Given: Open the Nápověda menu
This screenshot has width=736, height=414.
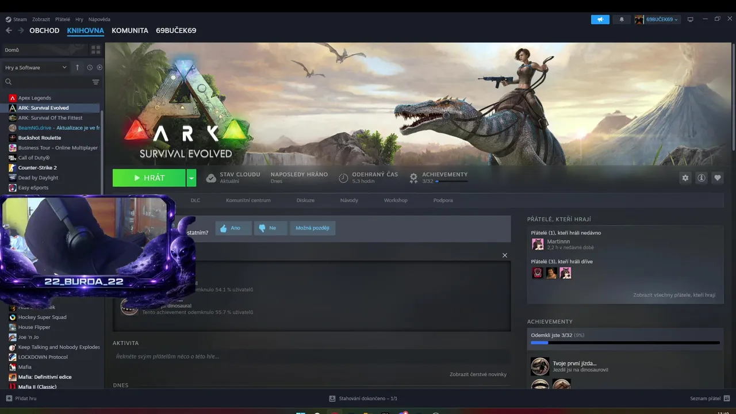Looking at the screenshot, I should 99,20.
